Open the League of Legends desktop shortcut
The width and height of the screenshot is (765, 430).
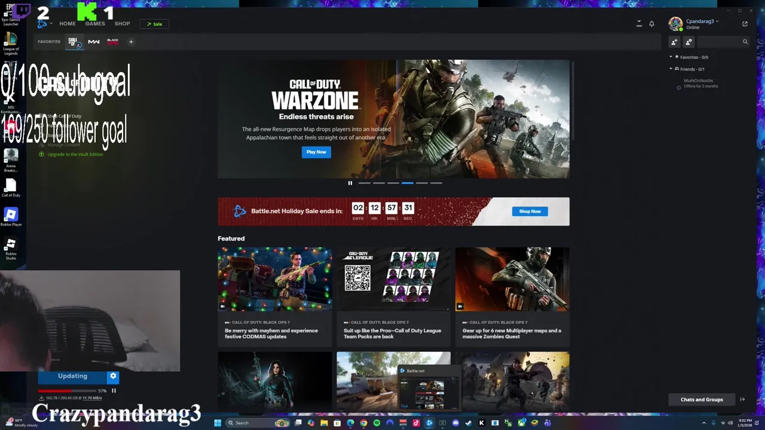pyautogui.click(x=11, y=44)
